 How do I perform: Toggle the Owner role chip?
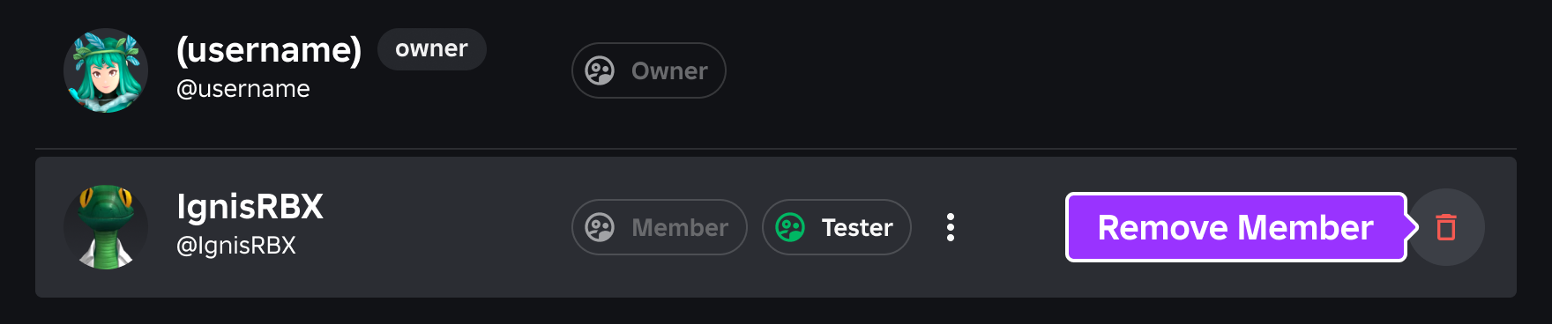coord(649,70)
